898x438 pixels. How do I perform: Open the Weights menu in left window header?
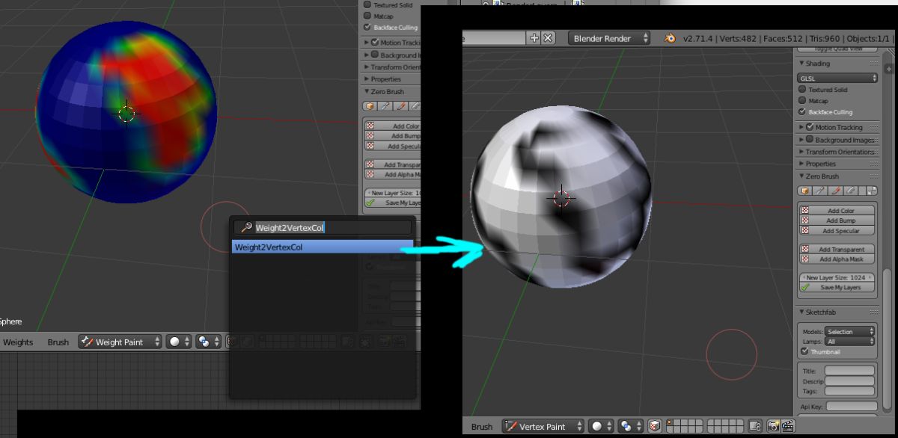point(19,342)
